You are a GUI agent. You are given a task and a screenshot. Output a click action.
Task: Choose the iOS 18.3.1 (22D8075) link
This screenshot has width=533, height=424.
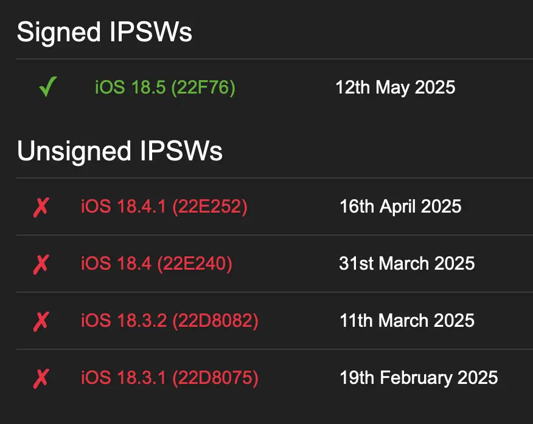(169, 378)
